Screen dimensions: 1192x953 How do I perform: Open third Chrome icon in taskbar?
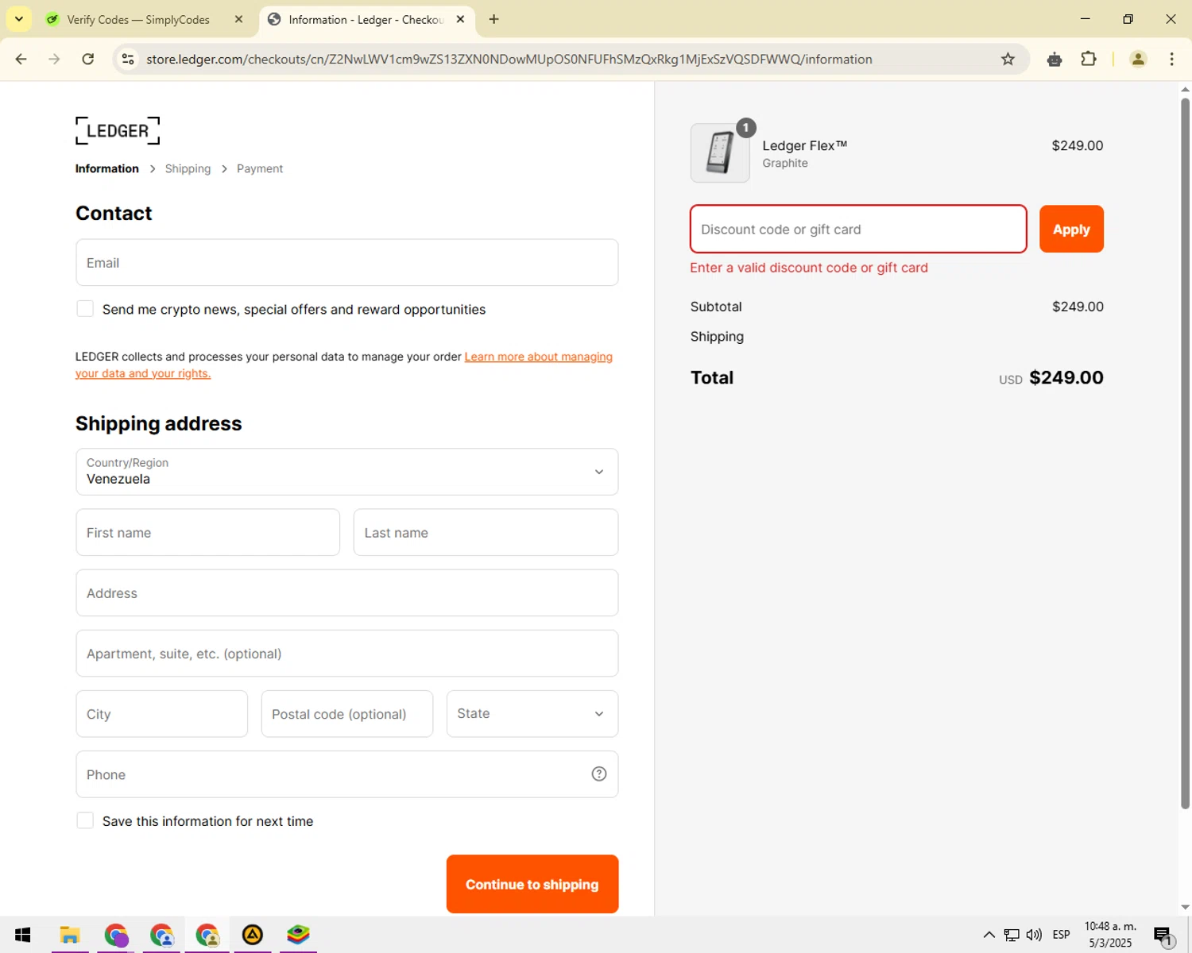207,935
